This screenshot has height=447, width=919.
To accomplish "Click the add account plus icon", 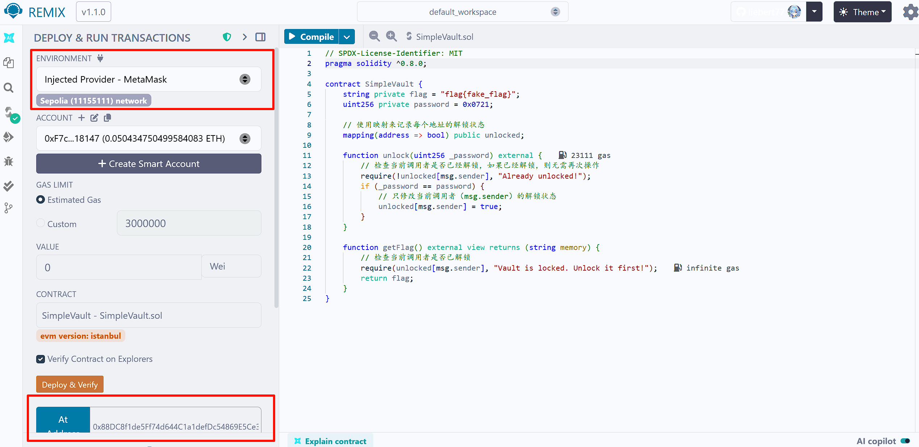I will coord(81,118).
